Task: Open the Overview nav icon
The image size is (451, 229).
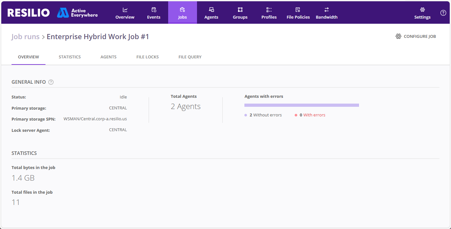Action: tap(125, 10)
